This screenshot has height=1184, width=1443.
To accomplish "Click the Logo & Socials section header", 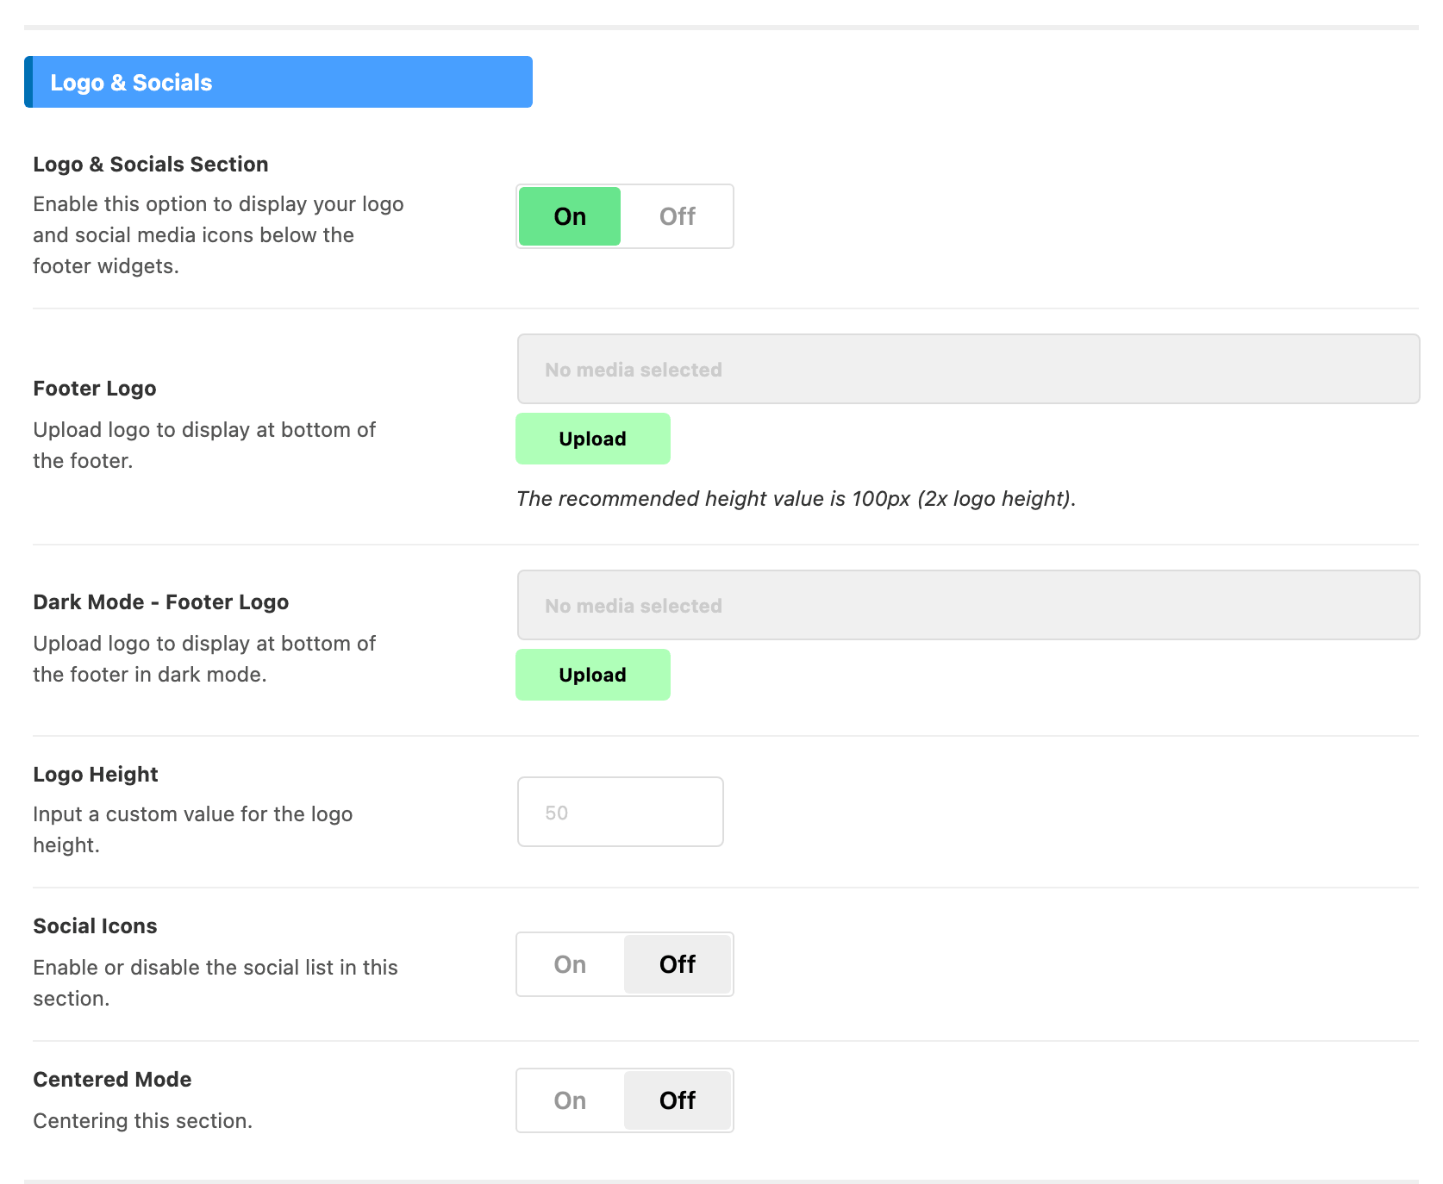I will [x=278, y=82].
